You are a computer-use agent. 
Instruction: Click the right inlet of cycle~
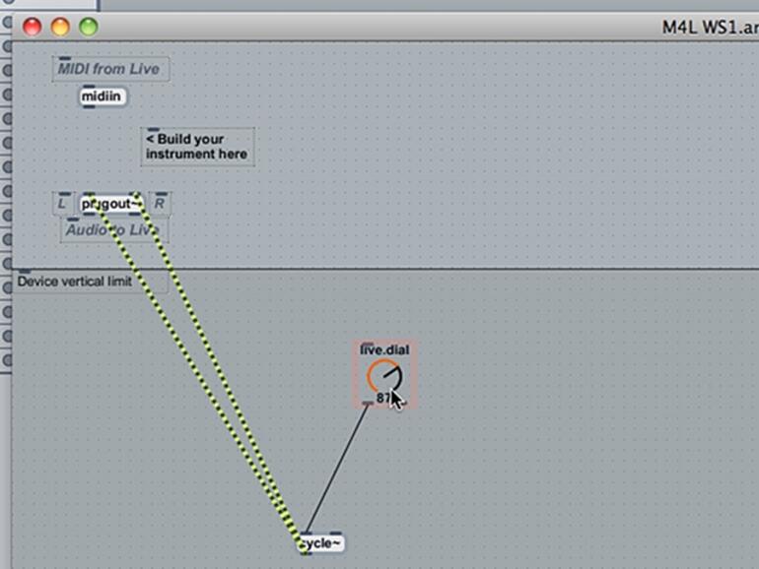335,534
